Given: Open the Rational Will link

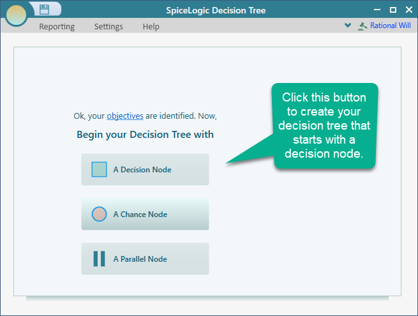Looking at the screenshot, I should 391,26.
